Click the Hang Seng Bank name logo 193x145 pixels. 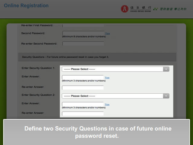point(140,9)
